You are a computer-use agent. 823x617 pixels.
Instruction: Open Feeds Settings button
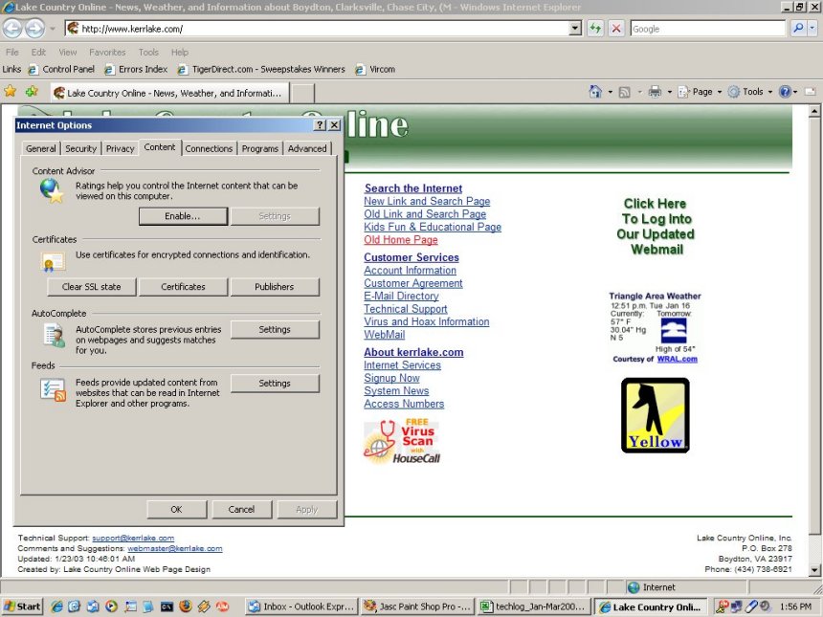pos(275,383)
